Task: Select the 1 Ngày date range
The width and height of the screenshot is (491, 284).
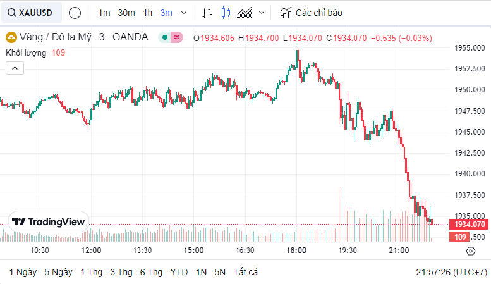Action: click(23, 272)
